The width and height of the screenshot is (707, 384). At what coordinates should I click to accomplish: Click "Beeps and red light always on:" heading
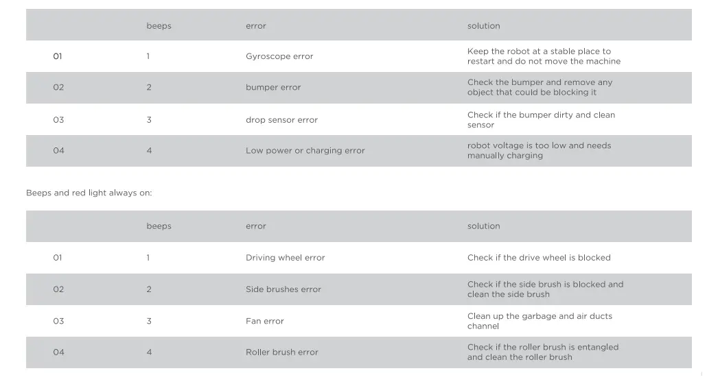[x=89, y=193]
